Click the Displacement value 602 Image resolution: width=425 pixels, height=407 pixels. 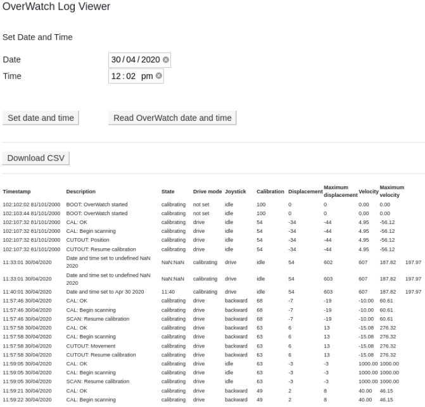coord(327,263)
